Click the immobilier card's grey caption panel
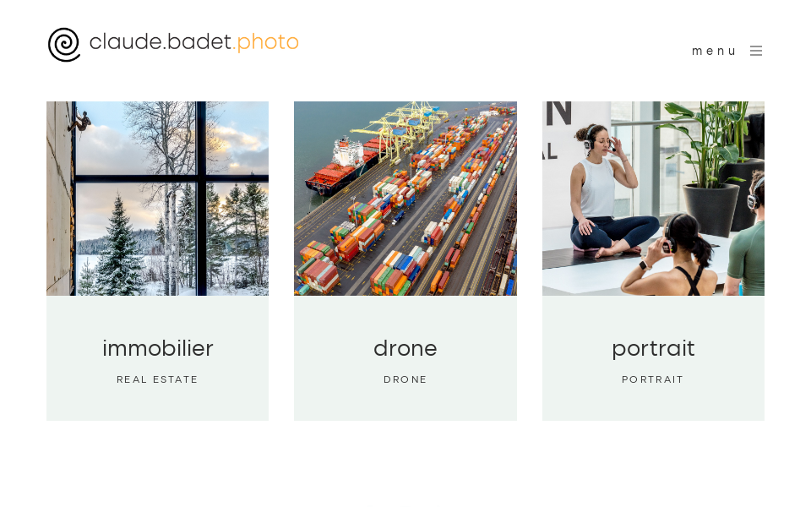Viewport: 811px width, 507px height. pyautogui.click(x=158, y=358)
